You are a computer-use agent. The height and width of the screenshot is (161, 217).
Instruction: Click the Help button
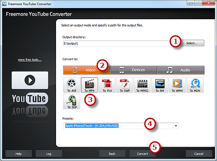18,154
